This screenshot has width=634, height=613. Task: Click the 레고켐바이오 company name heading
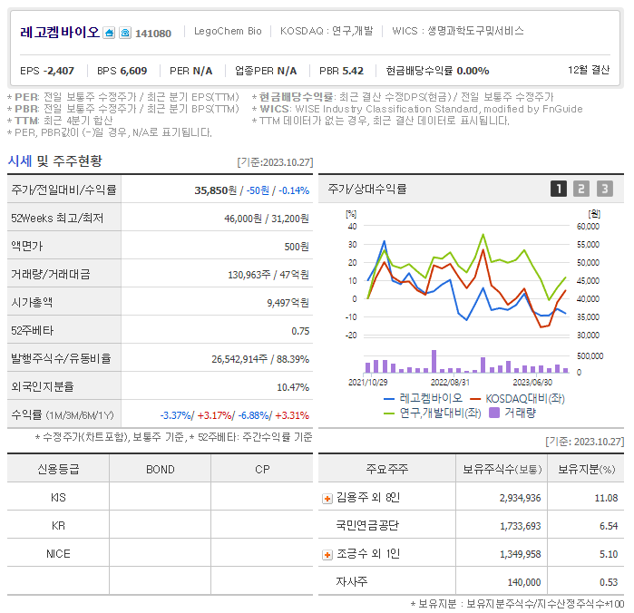[60, 32]
